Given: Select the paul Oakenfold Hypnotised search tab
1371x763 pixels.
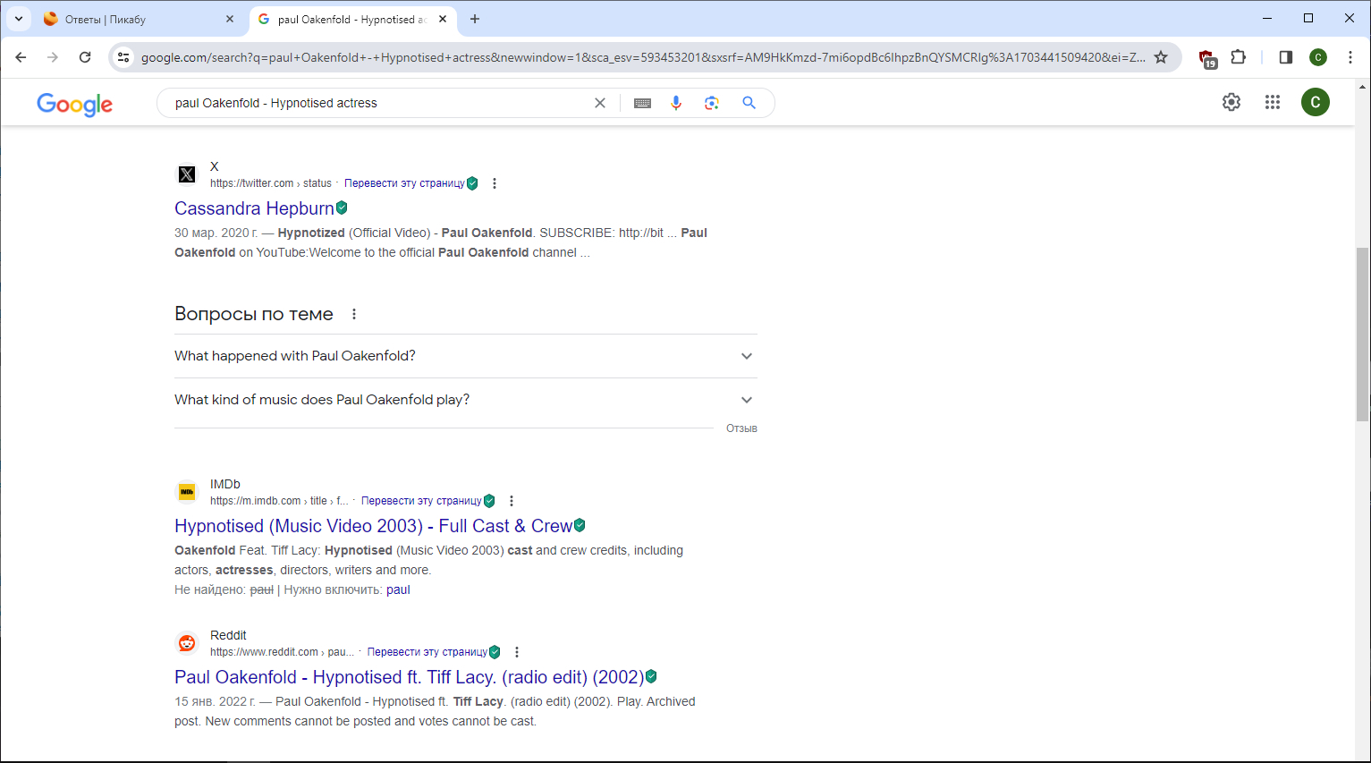Looking at the screenshot, I should click(351, 19).
